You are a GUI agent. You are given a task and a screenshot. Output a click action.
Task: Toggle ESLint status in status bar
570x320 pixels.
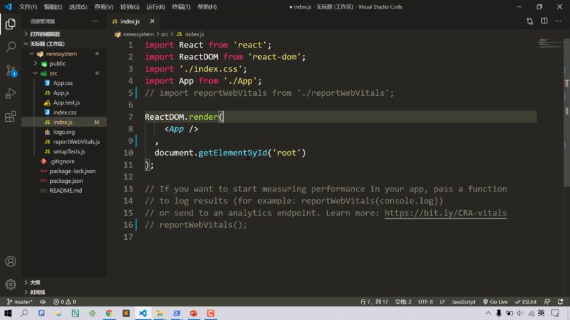[526, 302]
